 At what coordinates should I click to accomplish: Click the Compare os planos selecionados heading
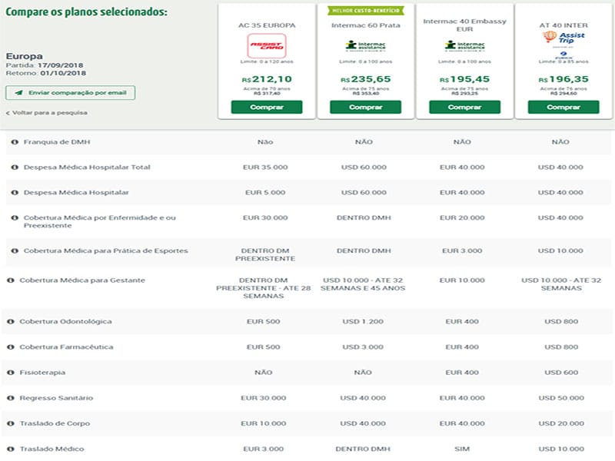(86, 12)
